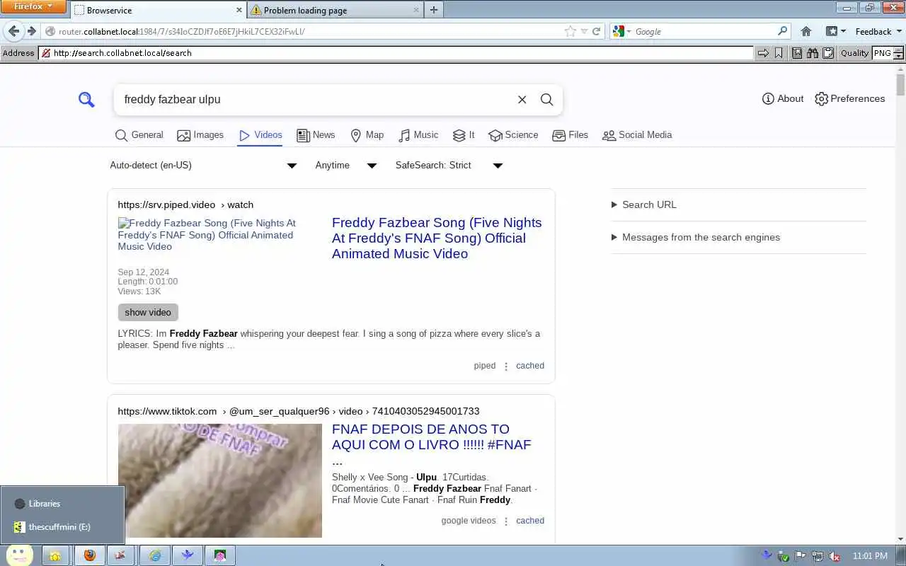906x566 pixels.
Task: Click the magnifier in the Firefox search box
Action: tap(782, 31)
